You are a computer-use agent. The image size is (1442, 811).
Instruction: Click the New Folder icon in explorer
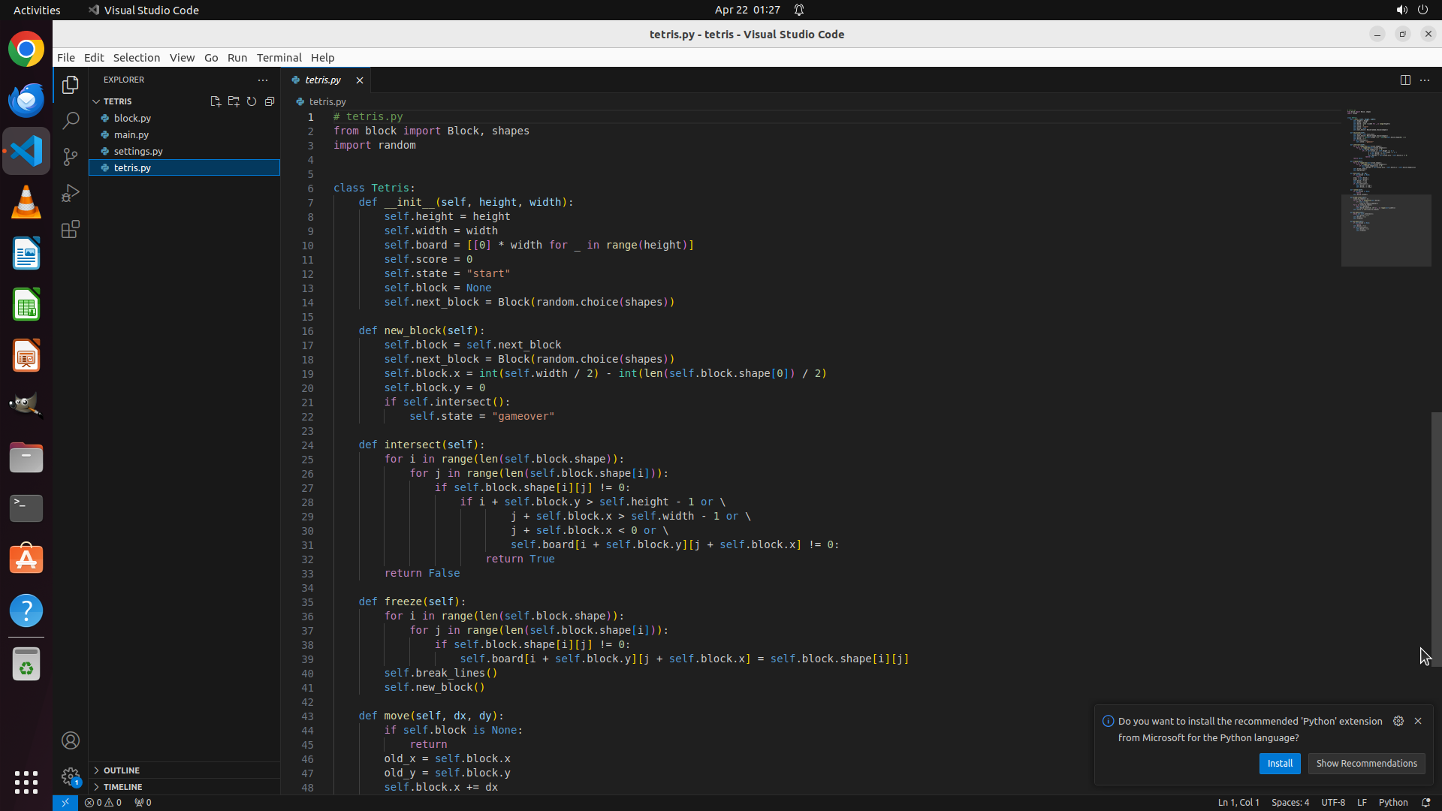234,101
